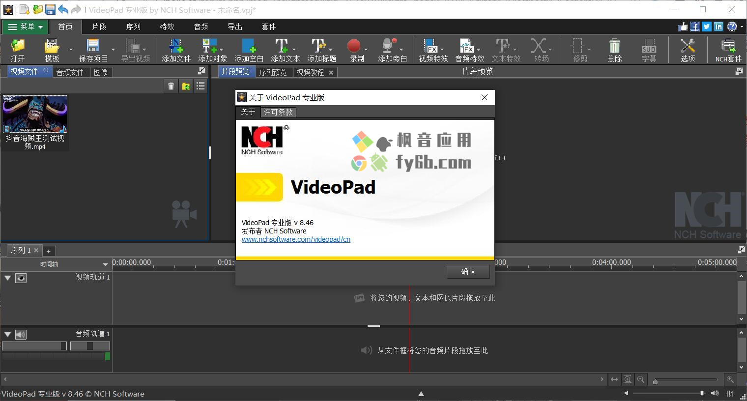The width and height of the screenshot is (747, 401).
Task: Click the undo arrow in title bar
Action: click(63, 9)
